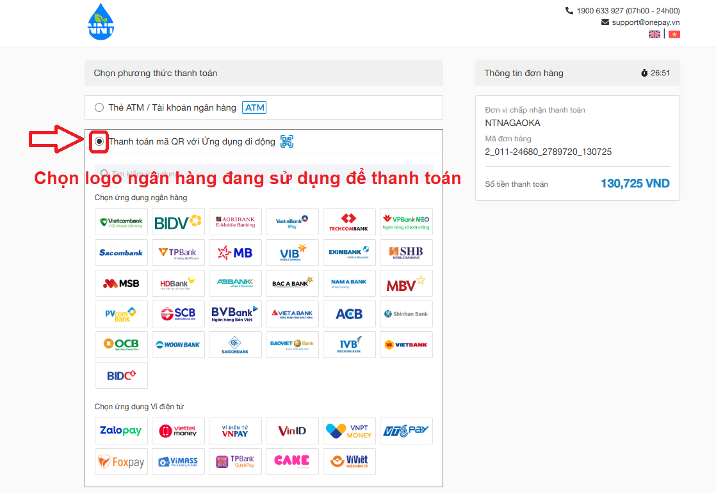716x493 pixels.
Task: Pick Agribank E-Mobile Banking
Action: click(235, 222)
